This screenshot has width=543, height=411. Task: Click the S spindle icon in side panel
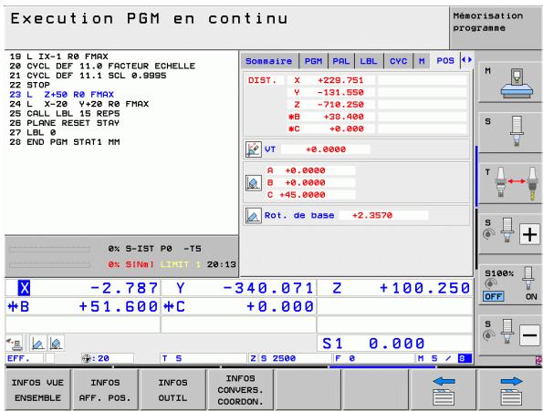click(x=510, y=132)
